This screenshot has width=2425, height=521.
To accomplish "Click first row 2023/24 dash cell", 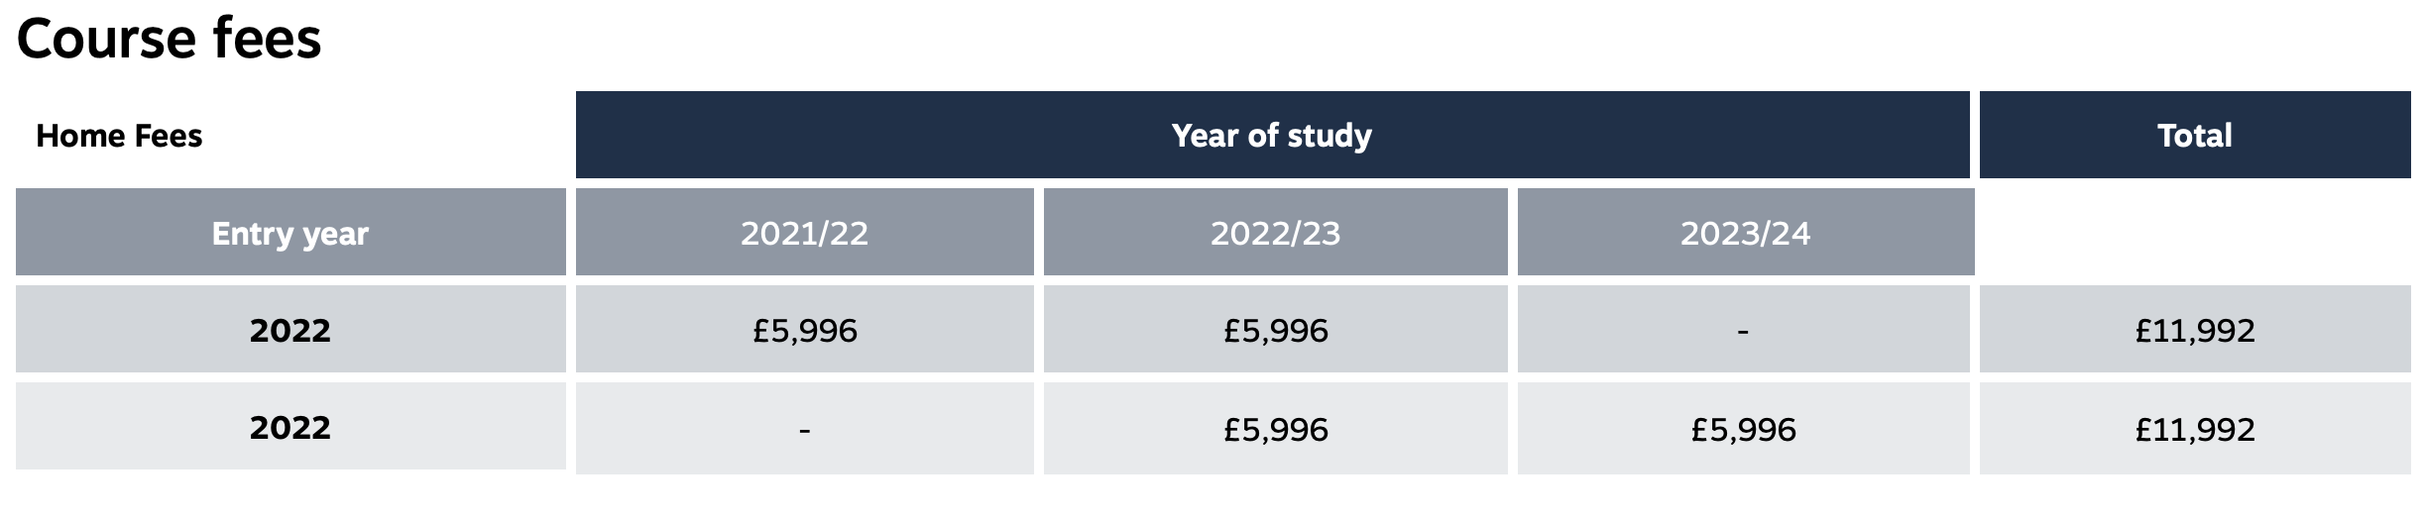I will pos(1744,329).
